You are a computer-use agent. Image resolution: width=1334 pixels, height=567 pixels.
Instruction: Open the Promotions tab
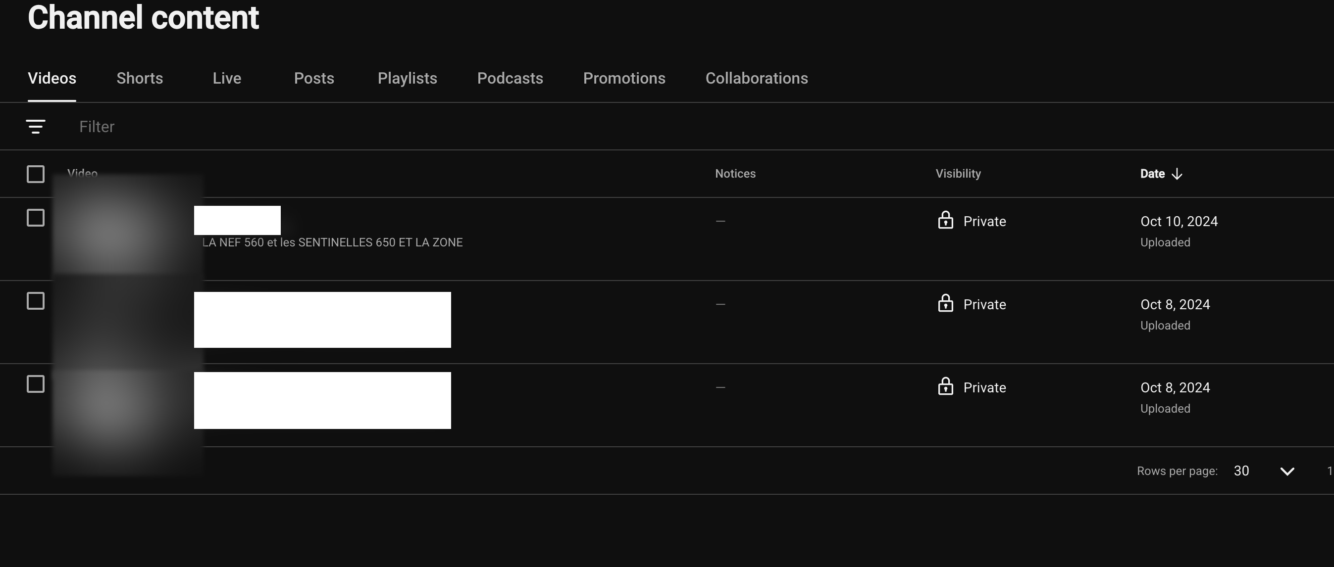[624, 78]
